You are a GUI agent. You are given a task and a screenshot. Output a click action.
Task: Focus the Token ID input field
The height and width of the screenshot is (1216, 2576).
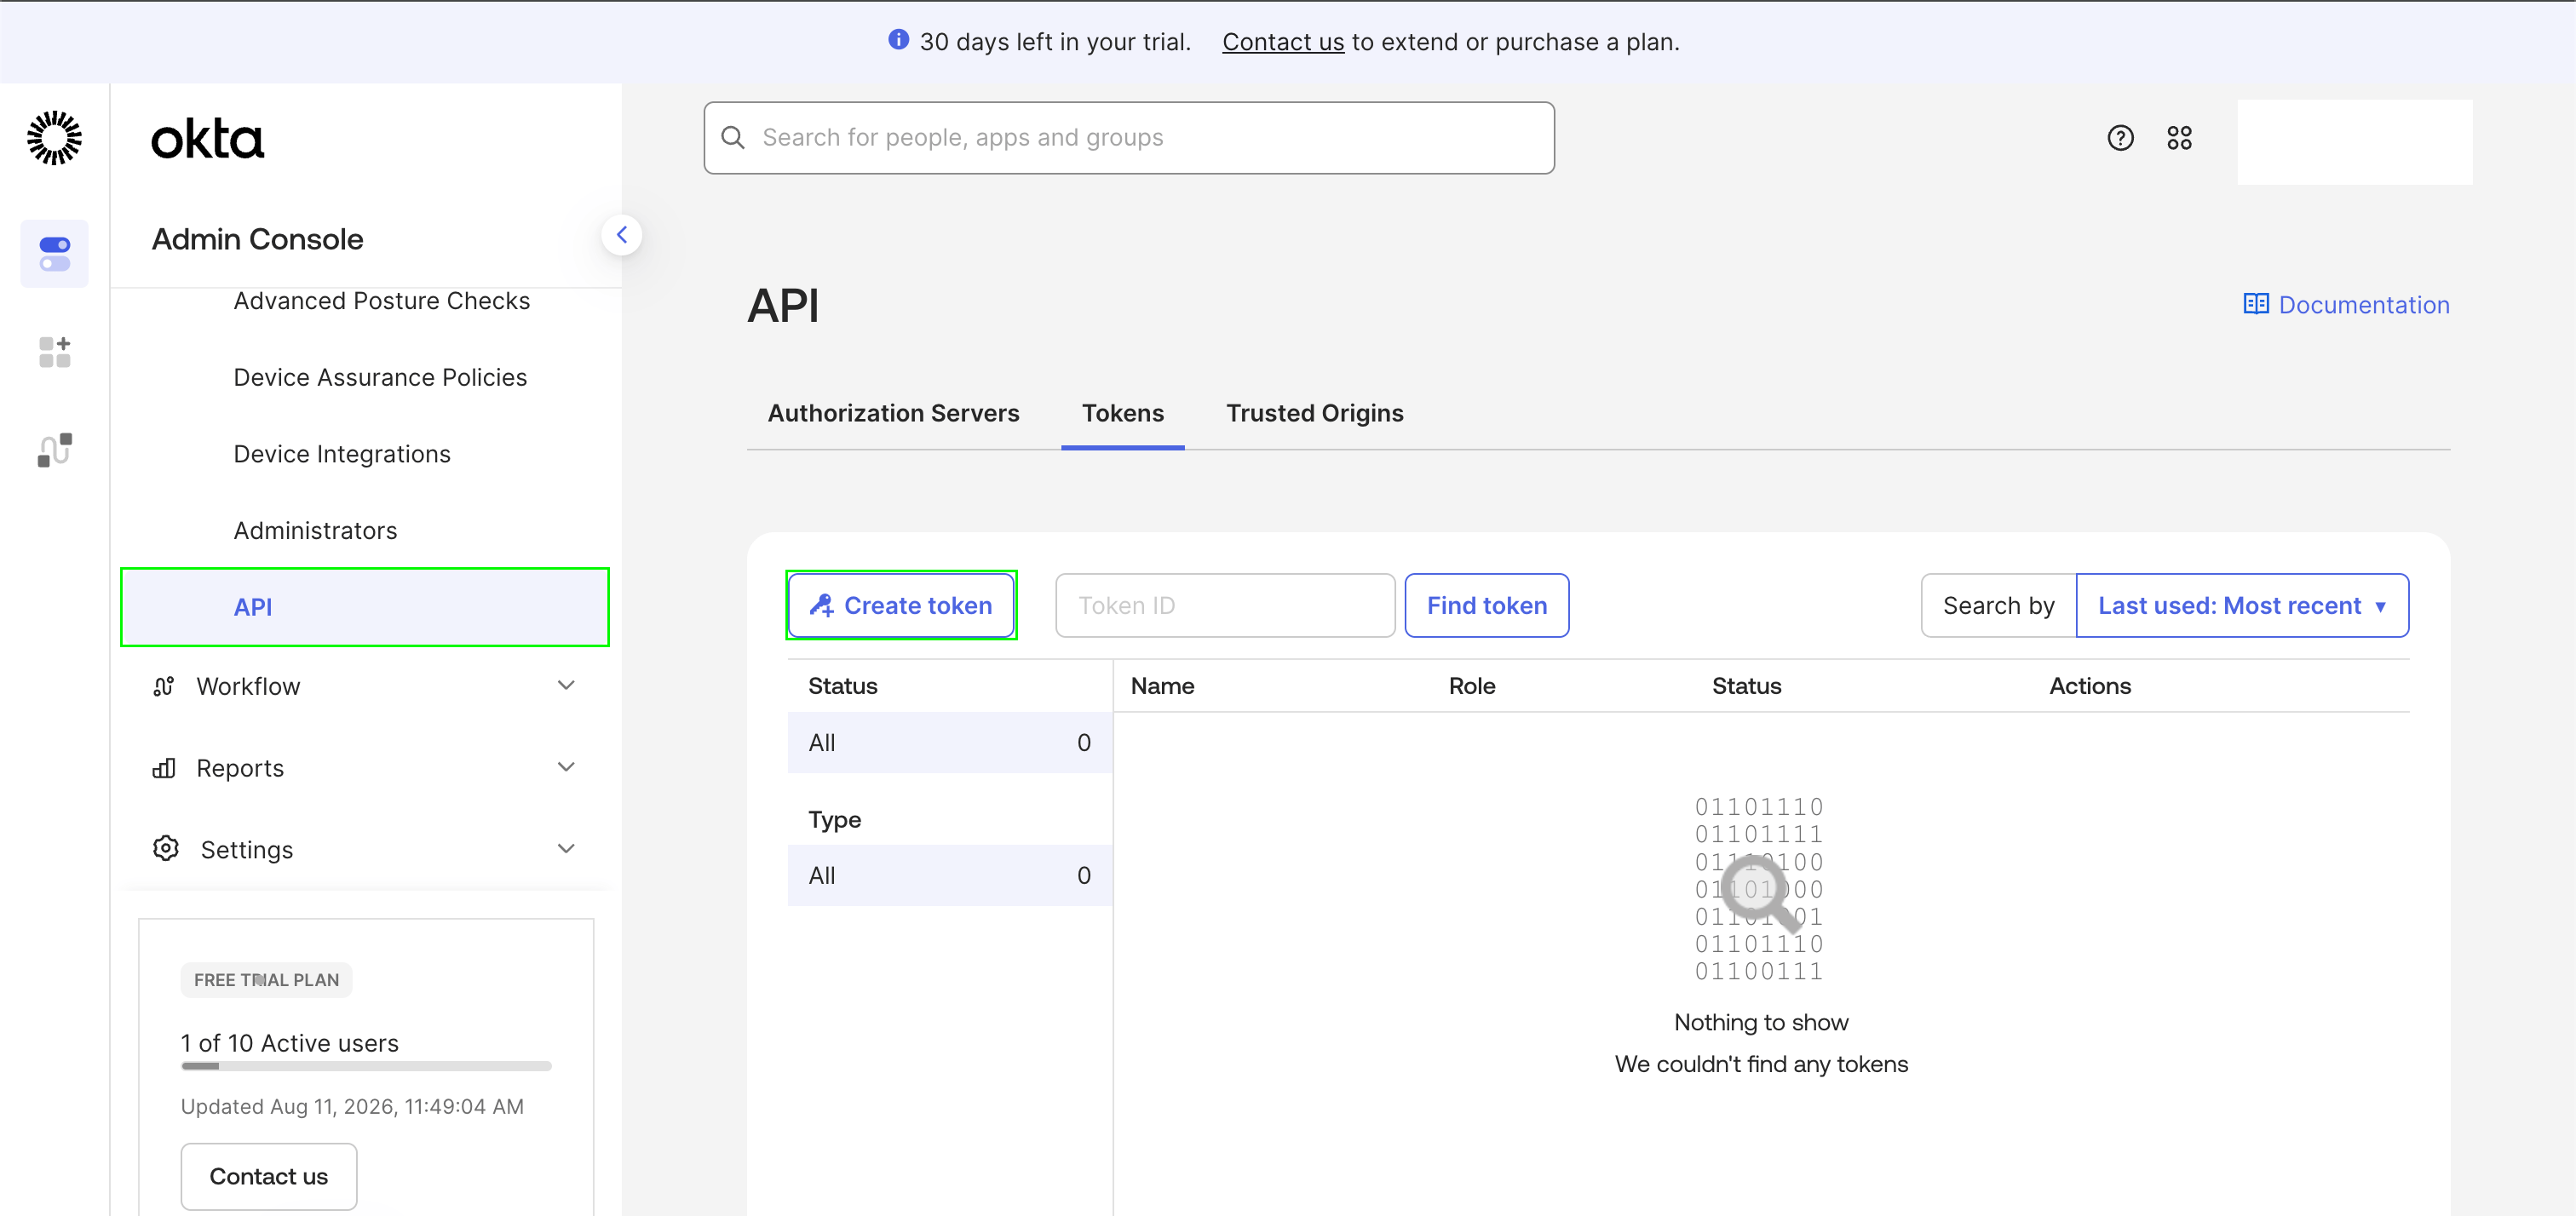tap(1225, 606)
